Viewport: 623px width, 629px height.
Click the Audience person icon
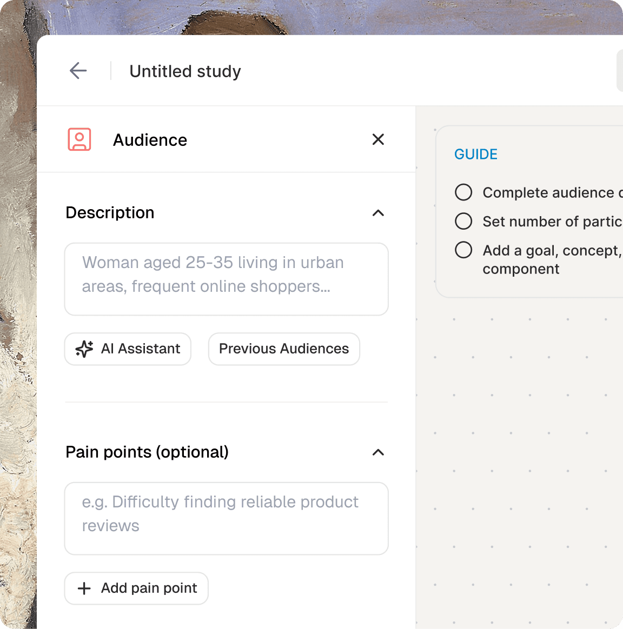pos(79,139)
